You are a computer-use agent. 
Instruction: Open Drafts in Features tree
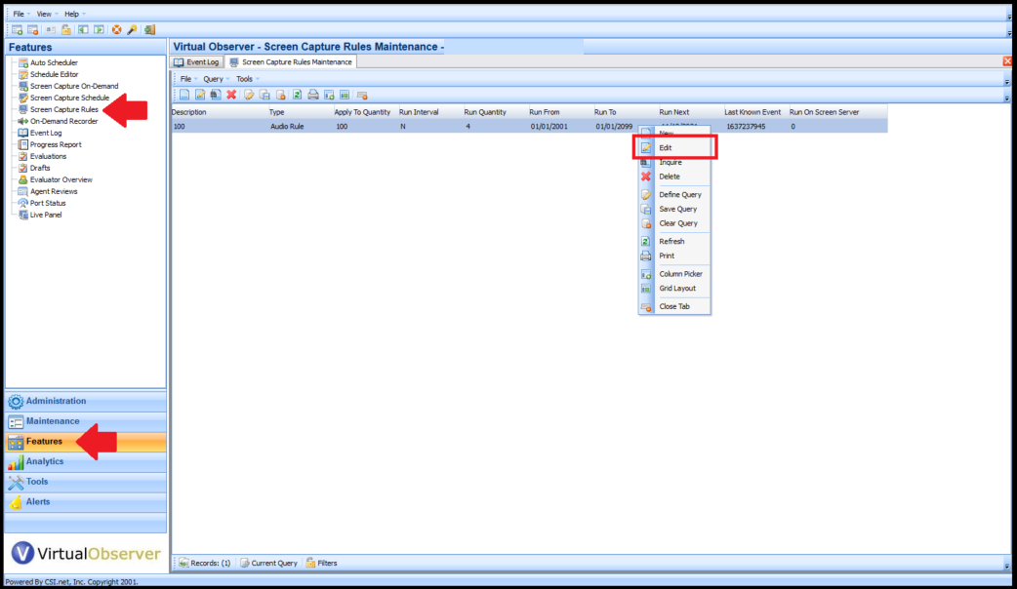tap(40, 168)
